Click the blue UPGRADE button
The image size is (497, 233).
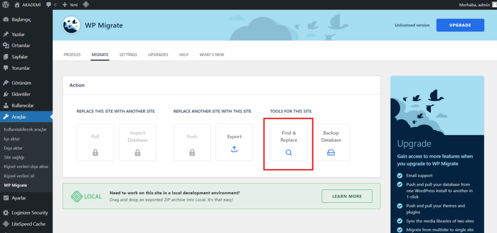[x=460, y=25]
